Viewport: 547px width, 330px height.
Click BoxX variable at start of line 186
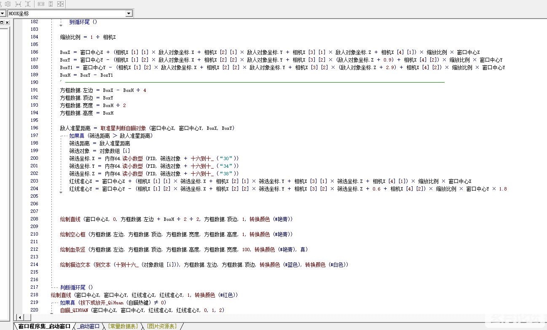65,52
